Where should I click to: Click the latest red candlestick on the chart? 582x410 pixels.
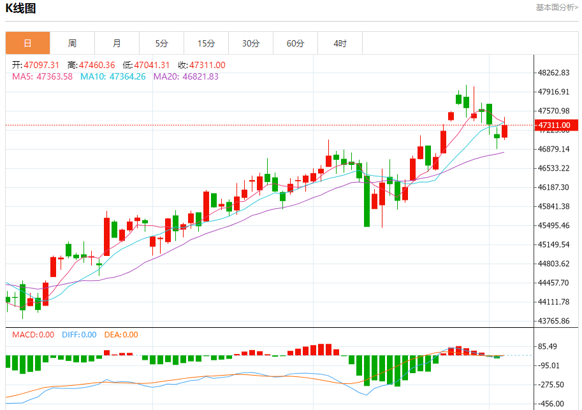(x=504, y=131)
